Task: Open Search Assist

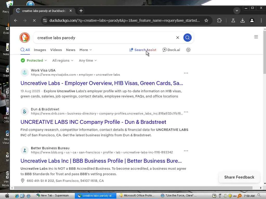Action: pos(143,50)
